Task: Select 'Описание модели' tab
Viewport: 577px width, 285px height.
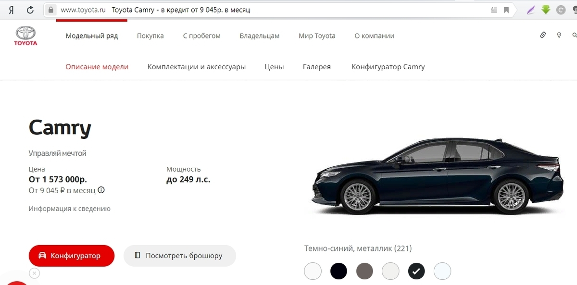Action: point(97,67)
